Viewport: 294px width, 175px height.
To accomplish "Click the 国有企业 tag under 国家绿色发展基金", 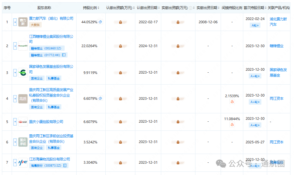I will pos(36,78).
